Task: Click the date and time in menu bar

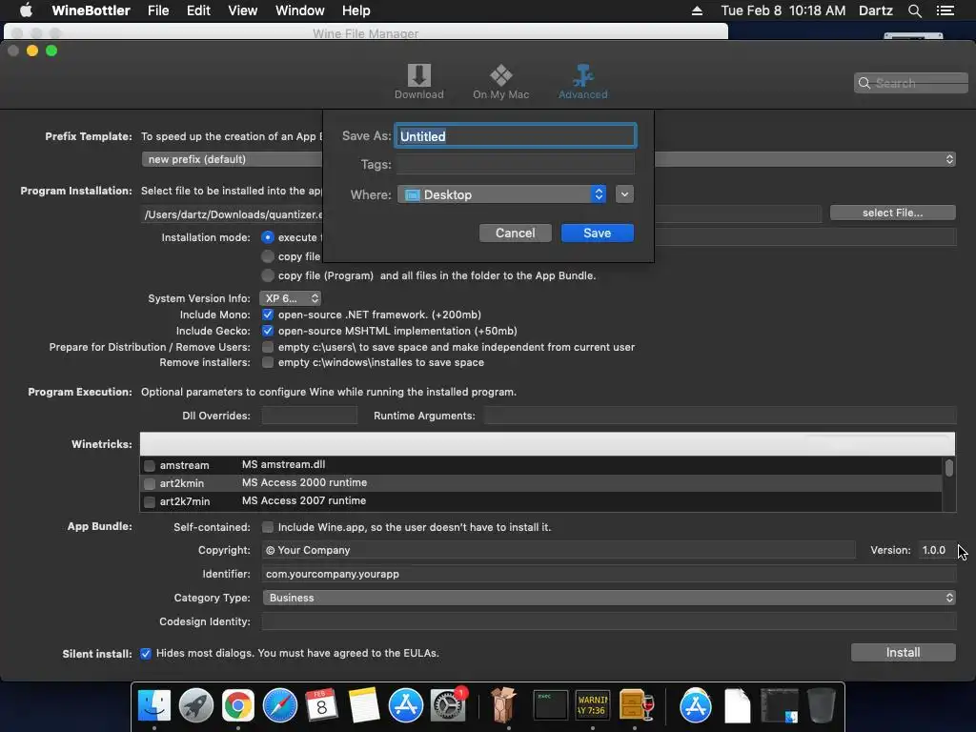Action: [x=783, y=10]
